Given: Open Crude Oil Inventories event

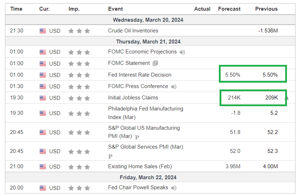Looking at the screenshot, I should pyautogui.click(x=133, y=31).
